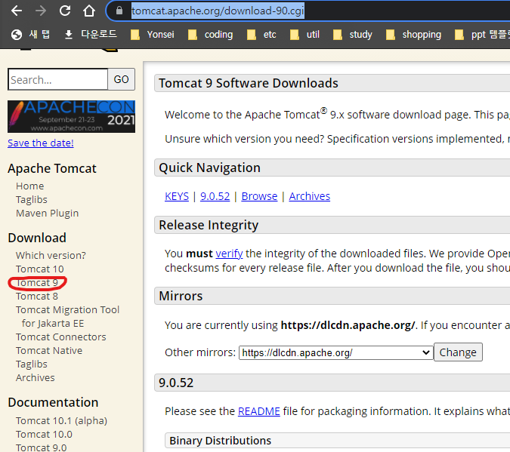Image resolution: width=510 pixels, height=452 pixels.
Task: Click the 9.0.52 section heading
Action: coord(176,383)
